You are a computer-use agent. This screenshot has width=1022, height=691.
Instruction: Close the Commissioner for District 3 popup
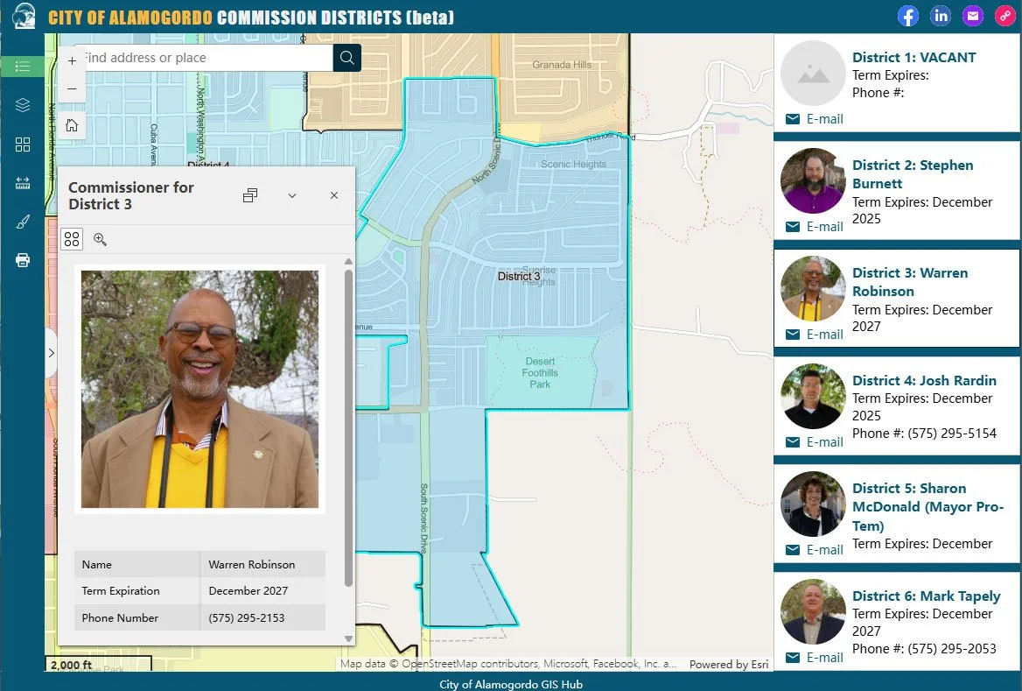(x=333, y=195)
